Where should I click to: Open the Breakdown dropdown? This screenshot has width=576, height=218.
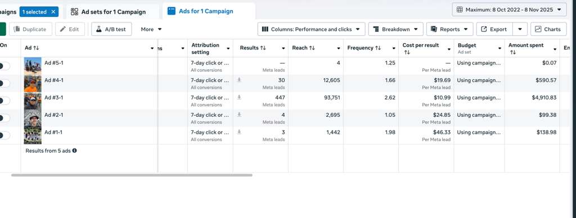(x=395, y=29)
